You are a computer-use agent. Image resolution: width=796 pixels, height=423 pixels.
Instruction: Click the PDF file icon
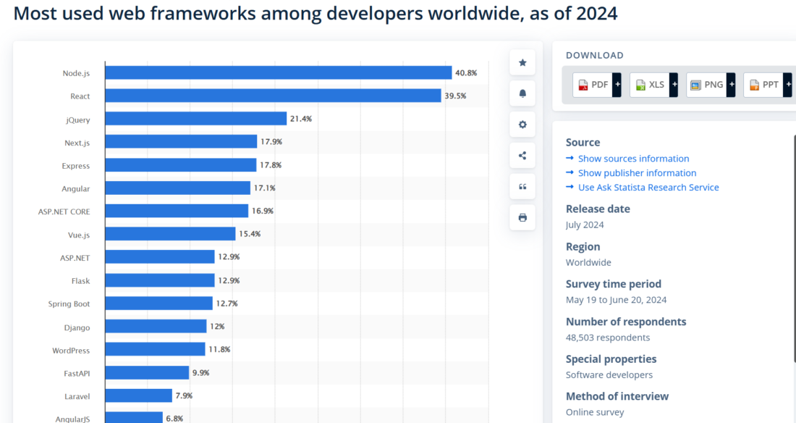583,85
